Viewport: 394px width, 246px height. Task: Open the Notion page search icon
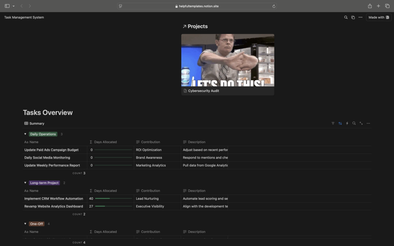point(346,17)
